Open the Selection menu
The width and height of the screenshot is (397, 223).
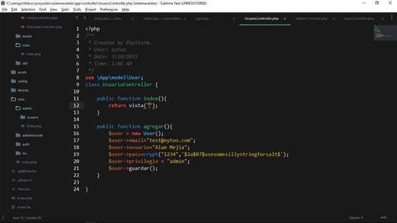(x=28, y=9)
